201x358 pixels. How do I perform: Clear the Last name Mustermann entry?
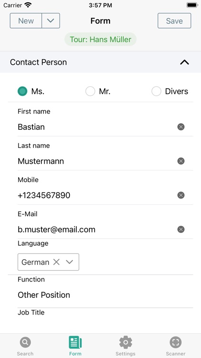pyautogui.click(x=181, y=161)
